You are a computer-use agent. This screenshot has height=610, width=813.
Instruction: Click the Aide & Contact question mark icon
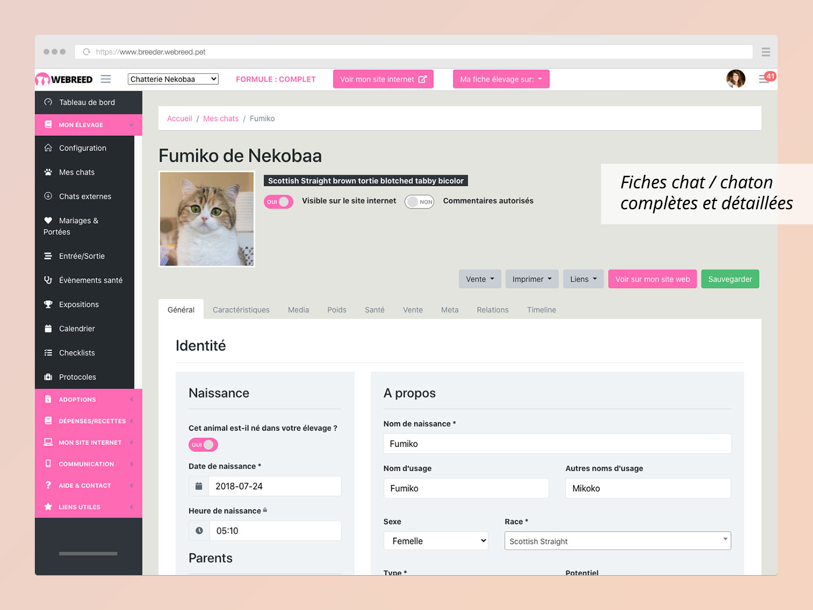48,486
